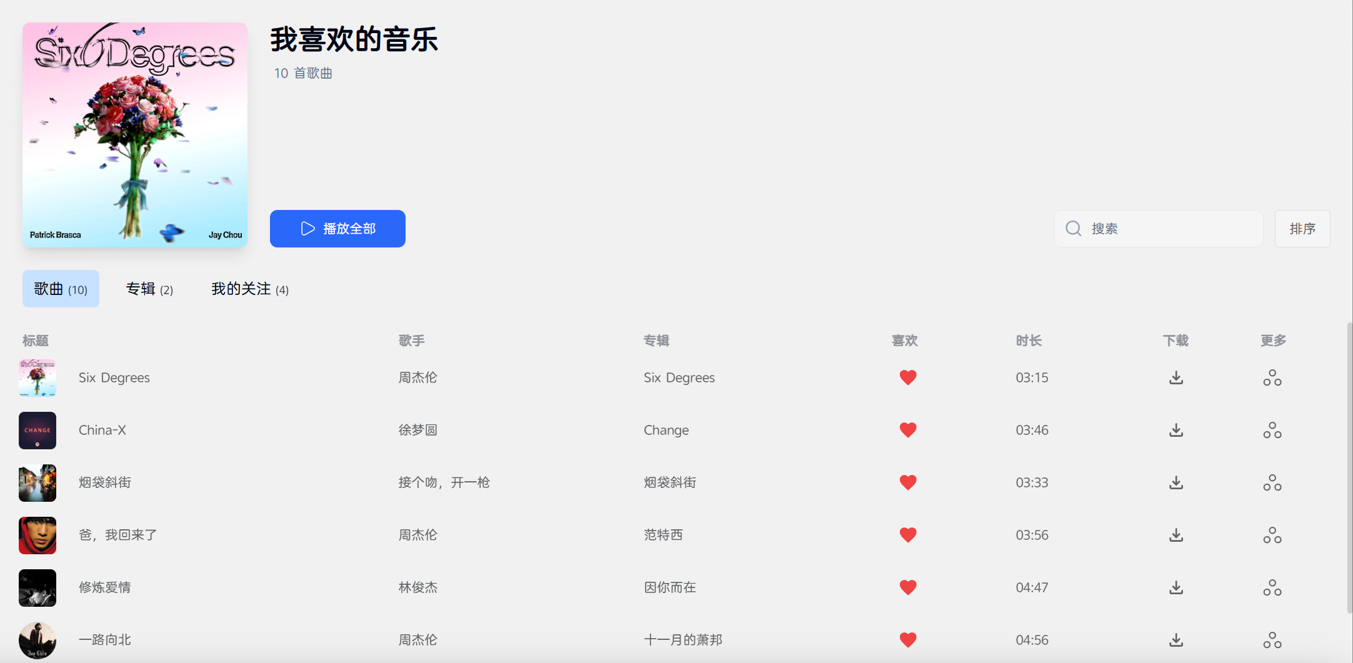Screen dimensions: 1353x663
Task: Download the China-X track
Action: 1176,430
